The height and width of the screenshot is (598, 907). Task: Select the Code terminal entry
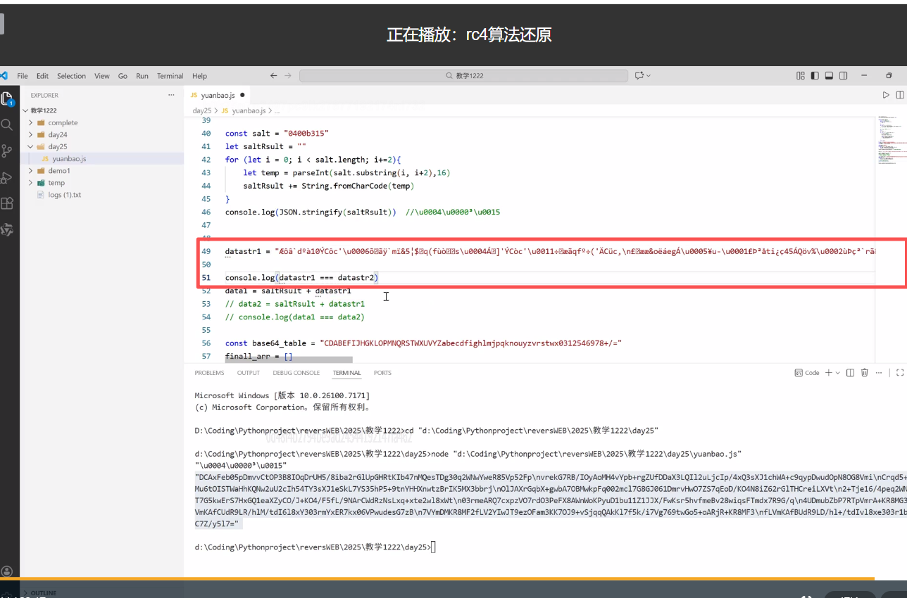coord(807,373)
